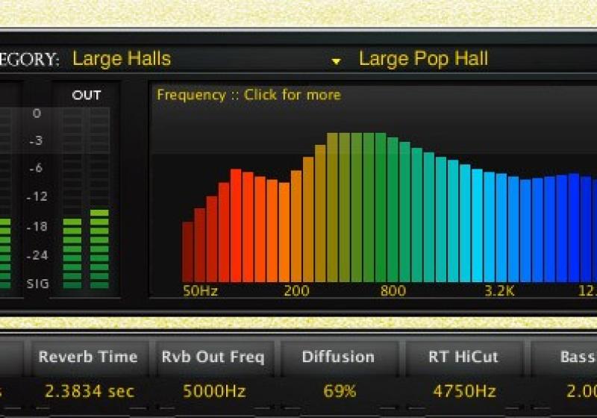Select the RT HiCut parameter tab
Image resolution: width=597 pixels, height=418 pixels.
pyautogui.click(x=461, y=357)
